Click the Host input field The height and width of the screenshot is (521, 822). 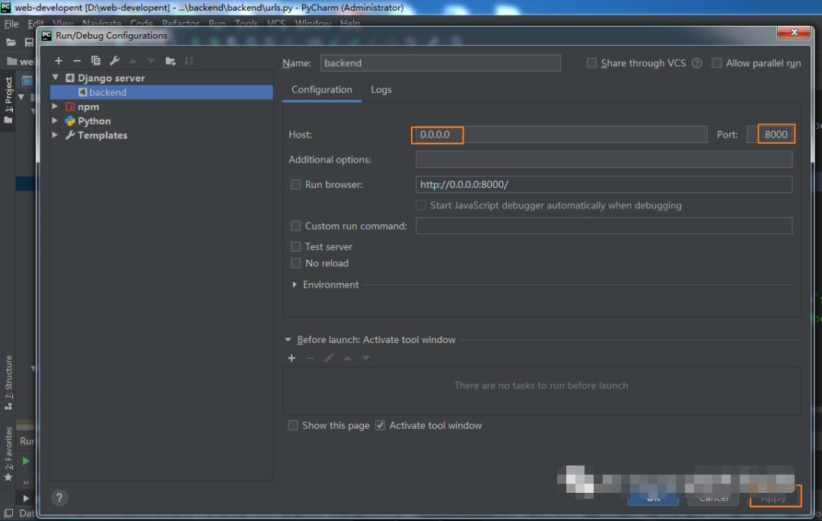pos(561,135)
